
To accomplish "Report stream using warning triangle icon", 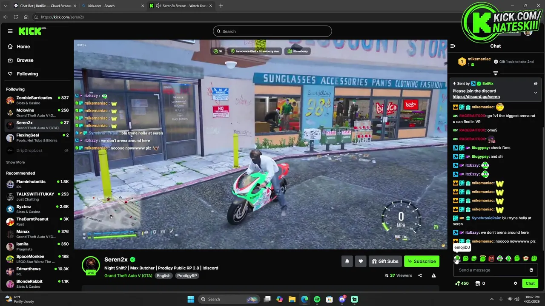I will (x=433, y=275).
